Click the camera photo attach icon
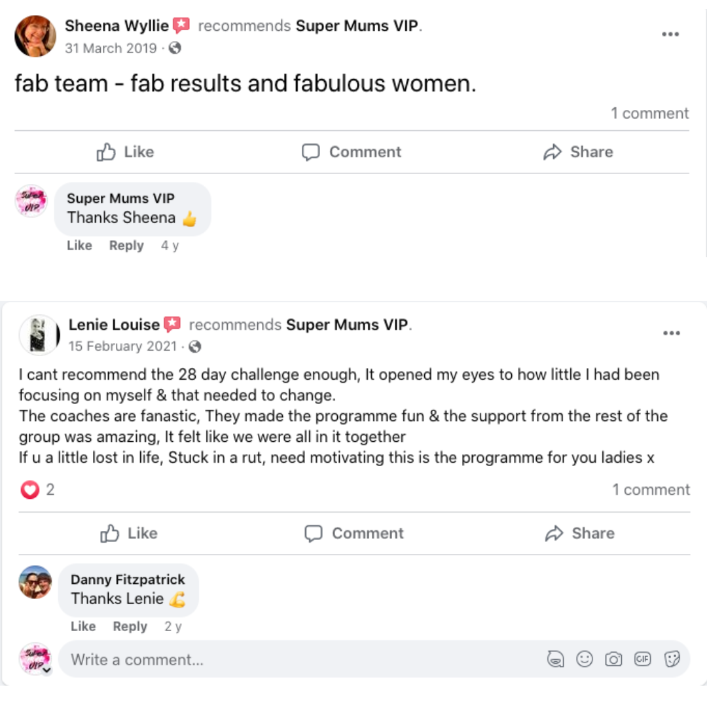The width and height of the screenshot is (707, 707). [x=613, y=659]
